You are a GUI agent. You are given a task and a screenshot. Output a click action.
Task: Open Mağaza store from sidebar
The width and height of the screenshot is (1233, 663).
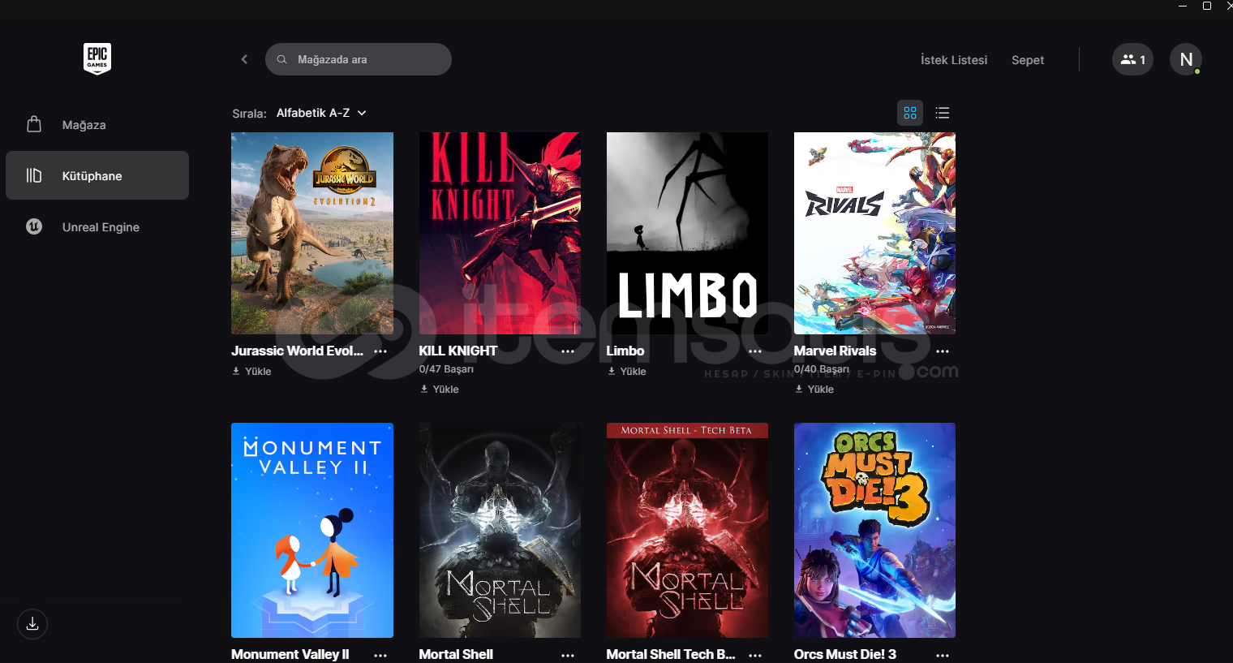point(97,125)
